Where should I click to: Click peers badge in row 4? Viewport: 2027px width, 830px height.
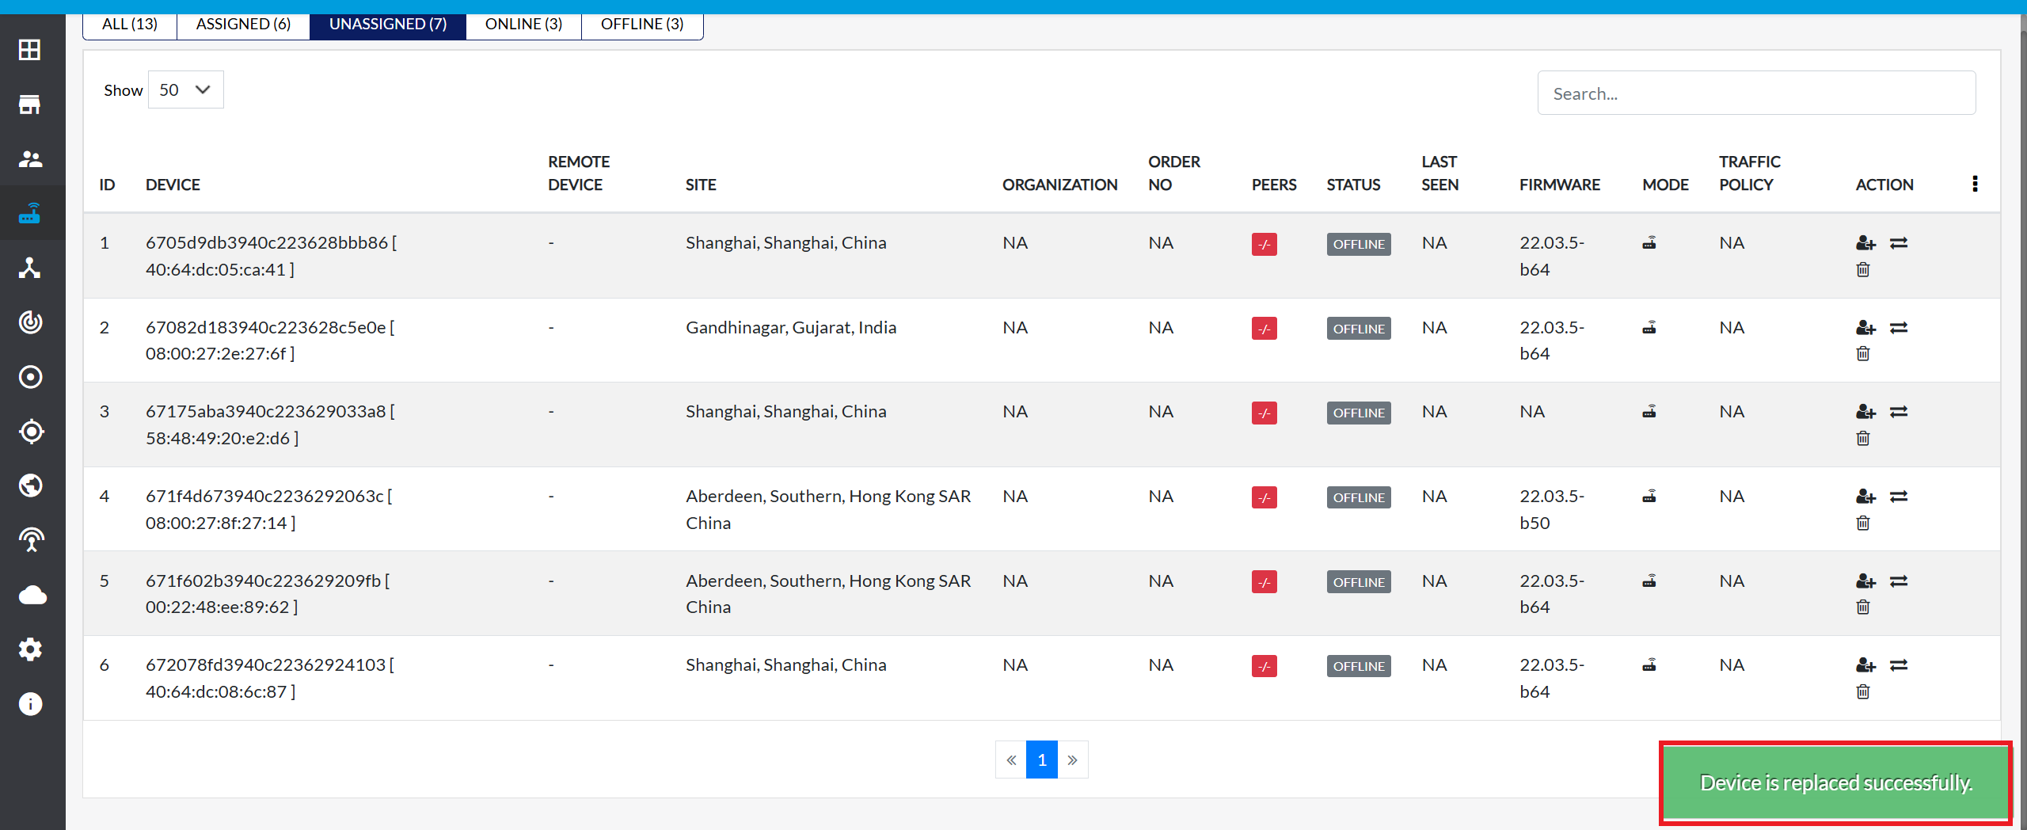tap(1264, 497)
